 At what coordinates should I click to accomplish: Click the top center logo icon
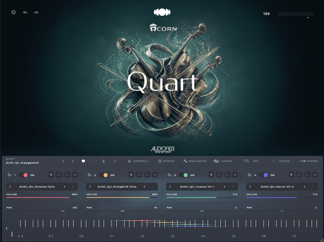pyautogui.click(x=162, y=12)
